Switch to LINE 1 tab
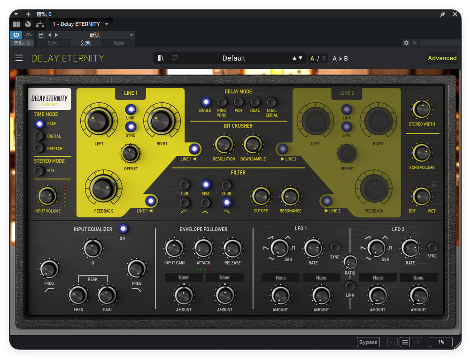The image size is (471, 359). (x=131, y=93)
